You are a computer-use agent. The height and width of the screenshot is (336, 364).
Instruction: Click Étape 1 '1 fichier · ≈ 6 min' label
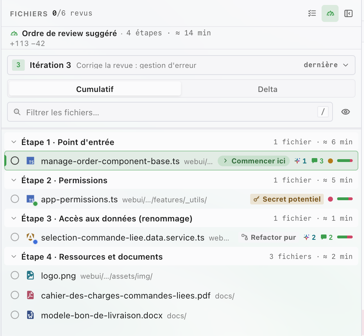tap(313, 142)
